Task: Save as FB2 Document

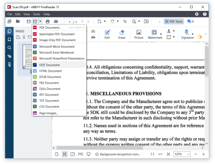Action: [x=59, y=83]
